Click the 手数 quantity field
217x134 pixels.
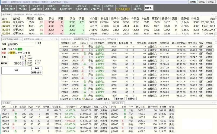tap(15, 57)
